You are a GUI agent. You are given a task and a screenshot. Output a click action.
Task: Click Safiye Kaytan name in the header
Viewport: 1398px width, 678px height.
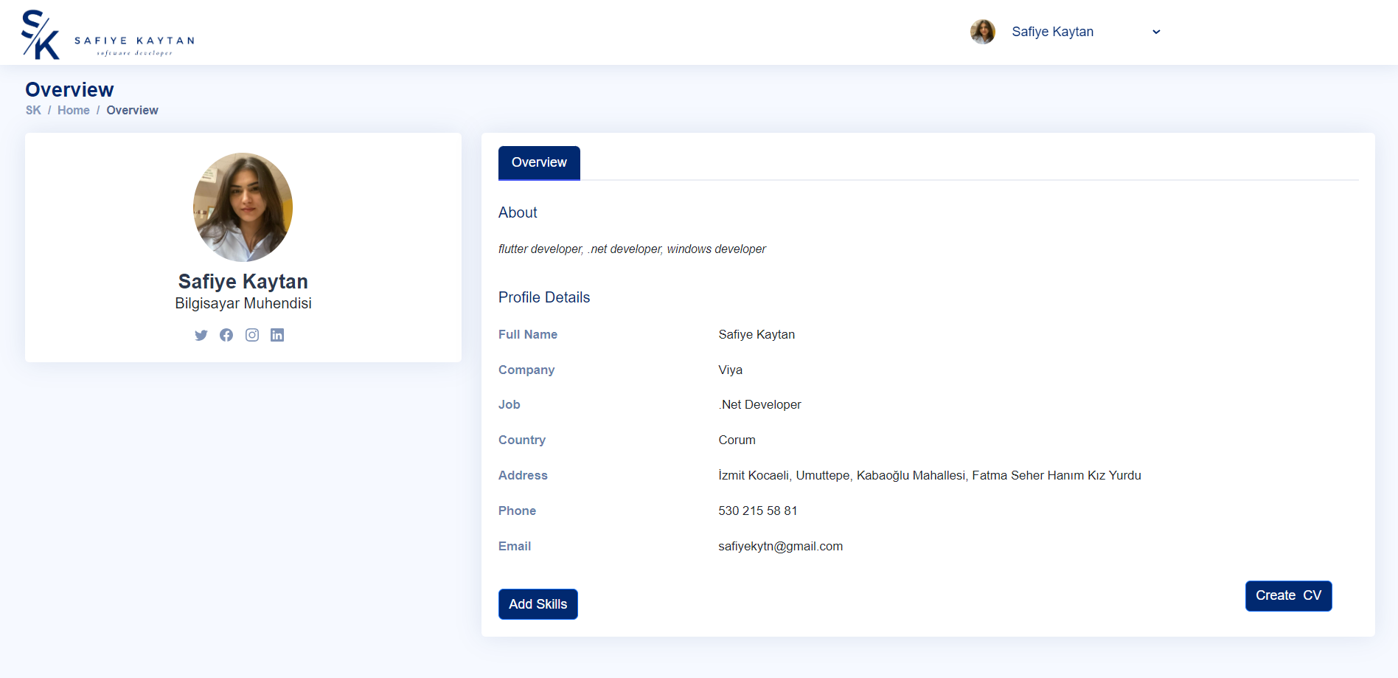(1052, 31)
